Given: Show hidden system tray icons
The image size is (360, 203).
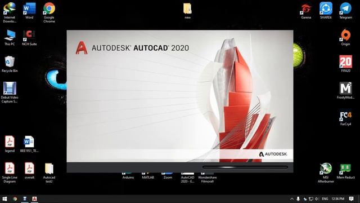Looking at the screenshot, I should tap(291, 199).
